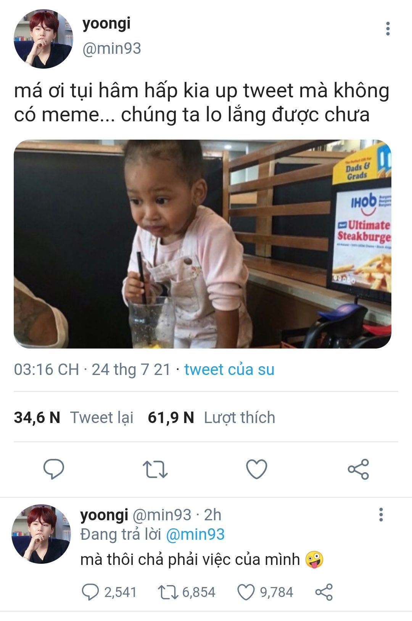Open the toddler meme photo
Viewport: 412px width, 621px height.
(x=203, y=244)
